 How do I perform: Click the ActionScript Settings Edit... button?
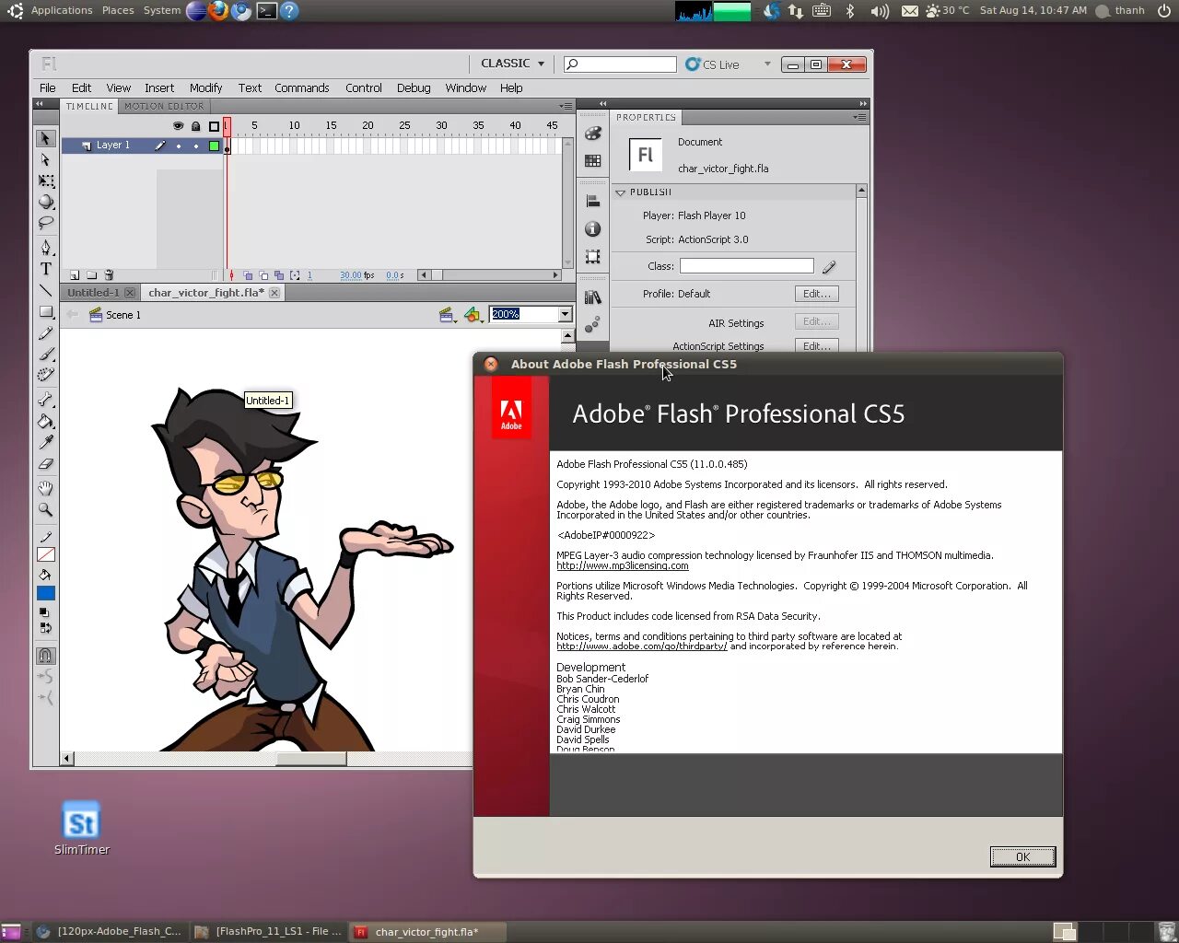816,345
